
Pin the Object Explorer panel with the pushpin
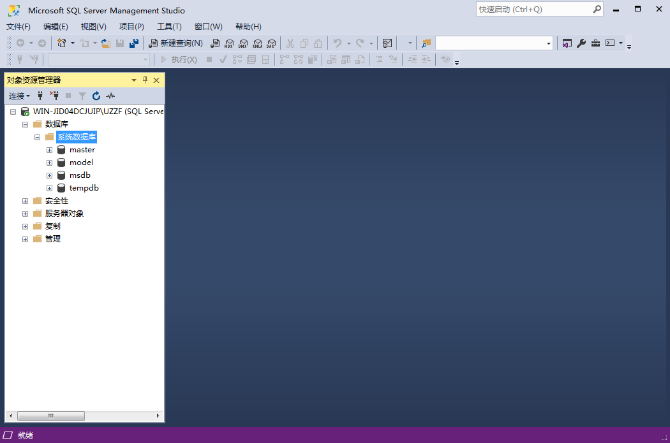(x=145, y=80)
